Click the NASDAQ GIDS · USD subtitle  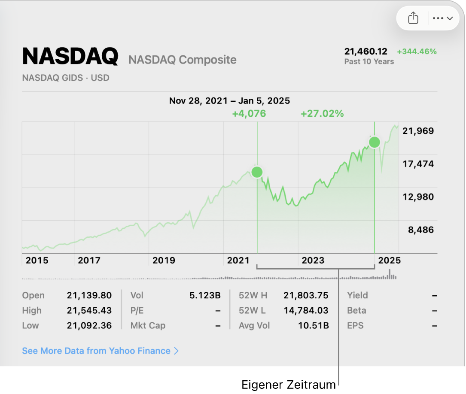pos(66,78)
